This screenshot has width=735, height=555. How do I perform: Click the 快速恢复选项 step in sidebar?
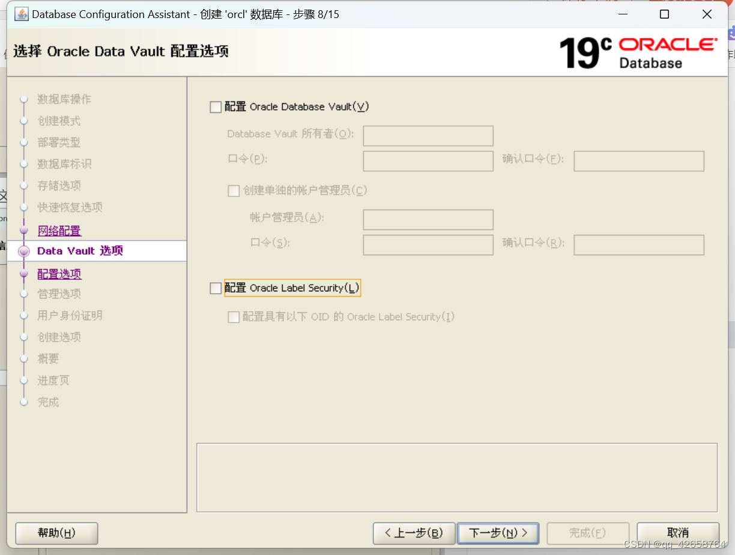click(70, 207)
